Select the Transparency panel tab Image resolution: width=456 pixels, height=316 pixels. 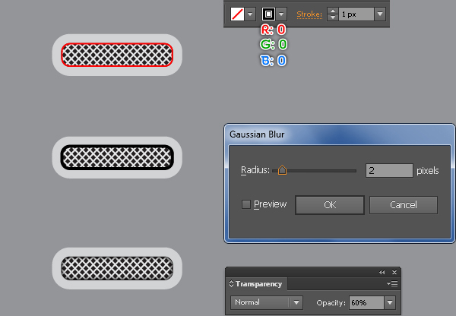256,284
